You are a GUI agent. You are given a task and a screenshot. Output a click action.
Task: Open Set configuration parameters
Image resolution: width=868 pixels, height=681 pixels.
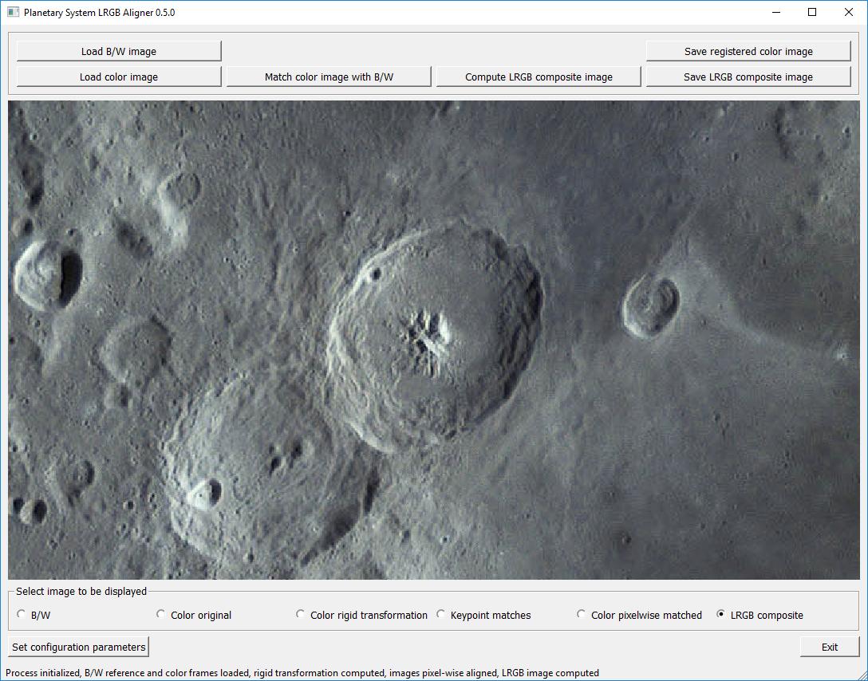pyautogui.click(x=79, y=647)
